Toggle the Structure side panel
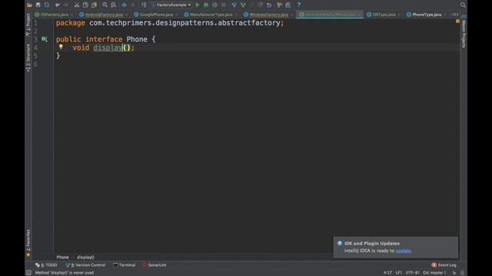The image size is (492, 276). (28, 58)
